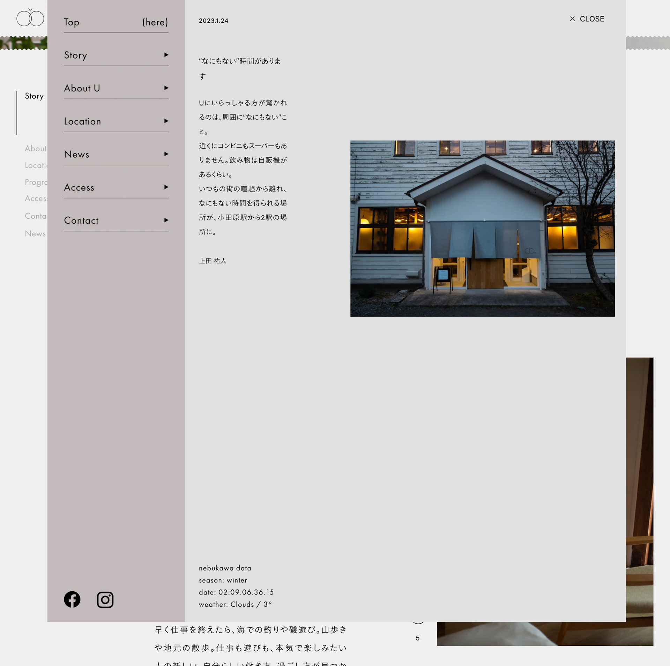Open the Location menu link

point(82,121)
